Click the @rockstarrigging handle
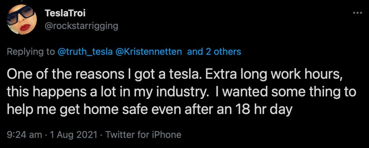Screen dimensions: 369x148 click(81, 26)
